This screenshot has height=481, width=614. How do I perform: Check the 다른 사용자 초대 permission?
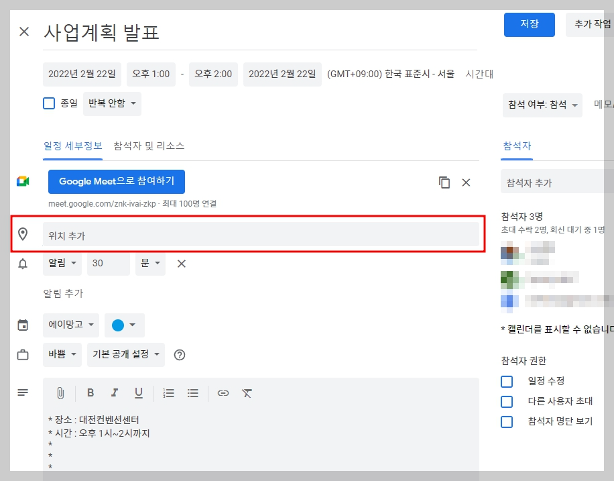click(x=507, y=401)
